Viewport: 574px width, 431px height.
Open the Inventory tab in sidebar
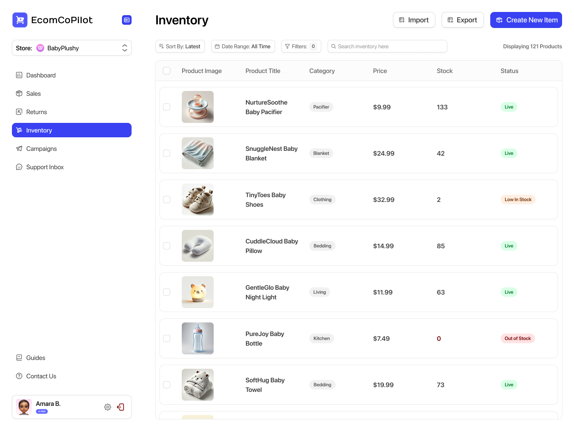(39, 130)
